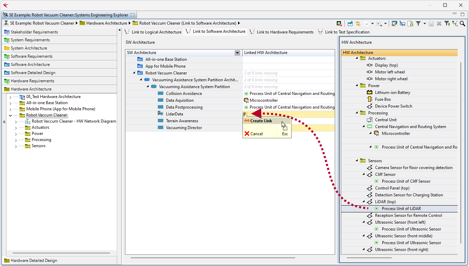This screenshot has height=266, width=469.
Task: Open the System Architecture section
Action: click(59, 48)
